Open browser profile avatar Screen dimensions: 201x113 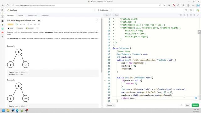[x=188, y=5]
